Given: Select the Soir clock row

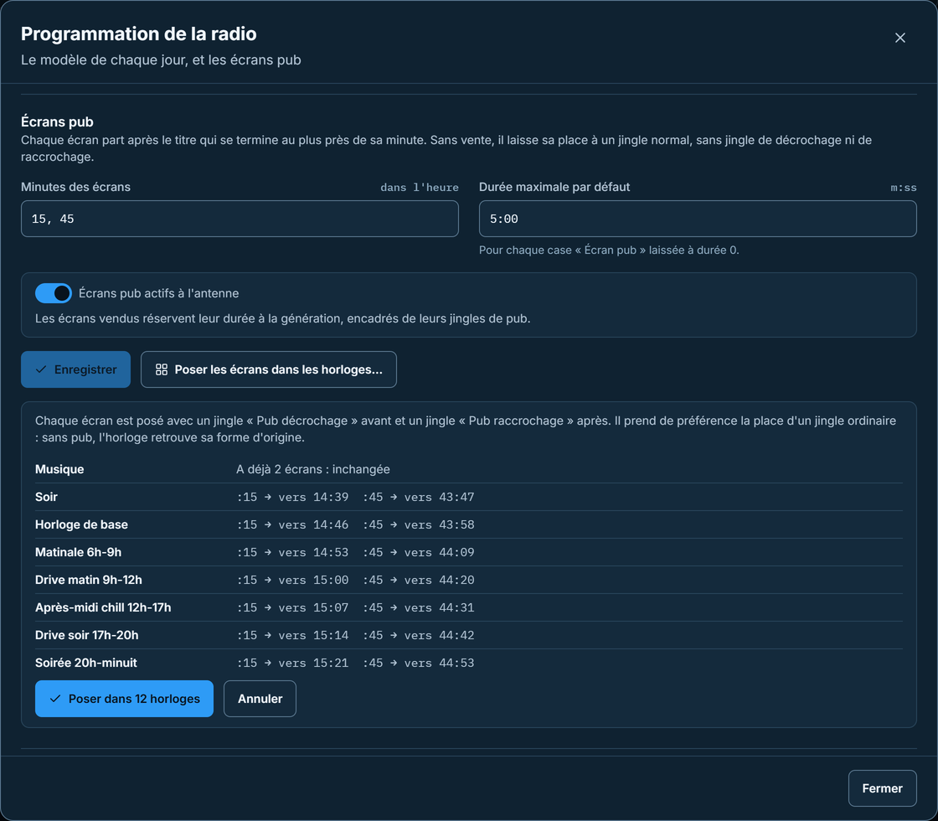Looking at the screenshot, I should (468, 497).
